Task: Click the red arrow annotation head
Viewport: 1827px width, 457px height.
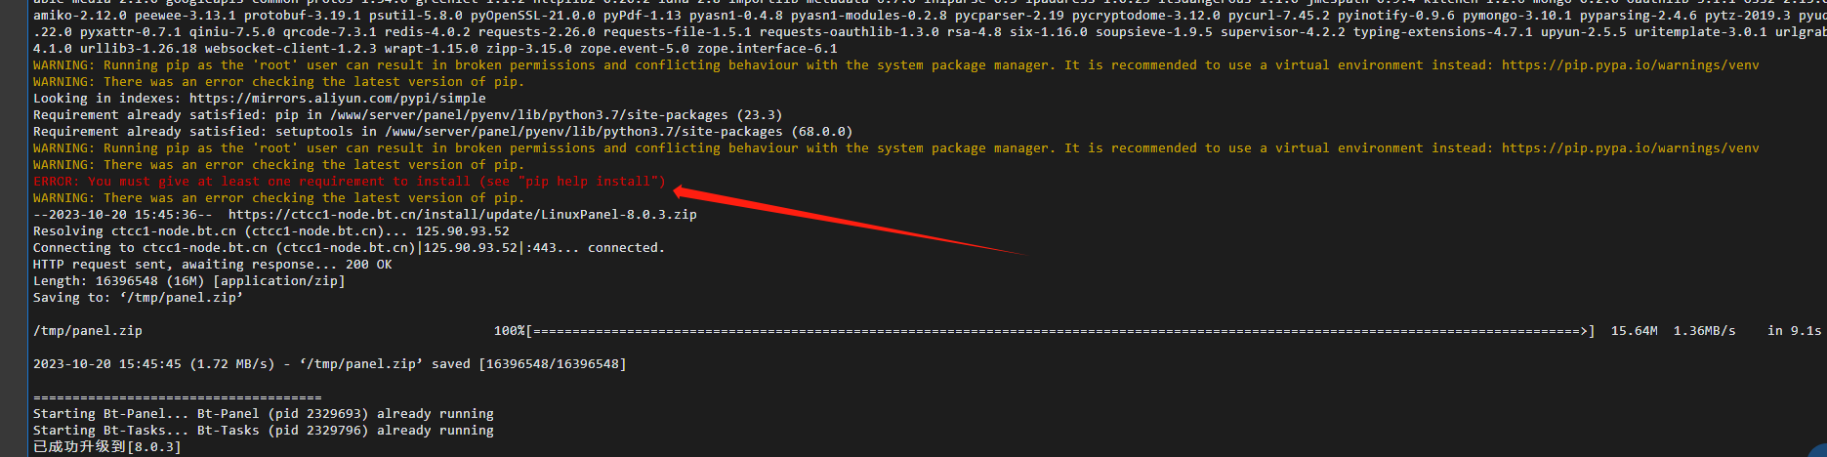Action: click(x=684, y=192)
